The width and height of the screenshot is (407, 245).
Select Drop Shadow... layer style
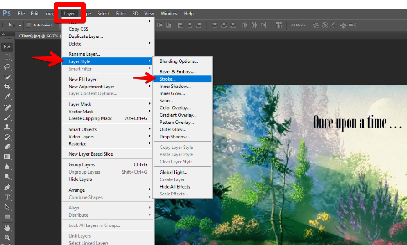[175, 137]
